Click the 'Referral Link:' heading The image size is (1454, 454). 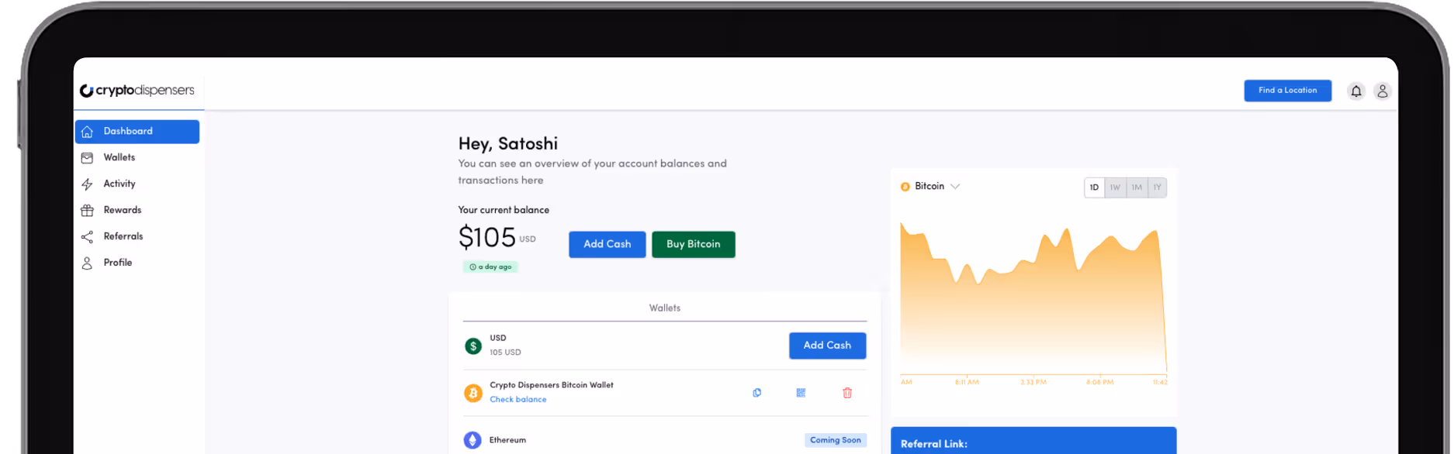point(934,445)
